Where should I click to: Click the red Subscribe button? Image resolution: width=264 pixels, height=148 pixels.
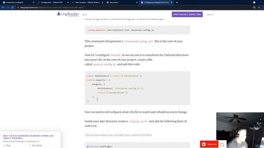(209, 144)
